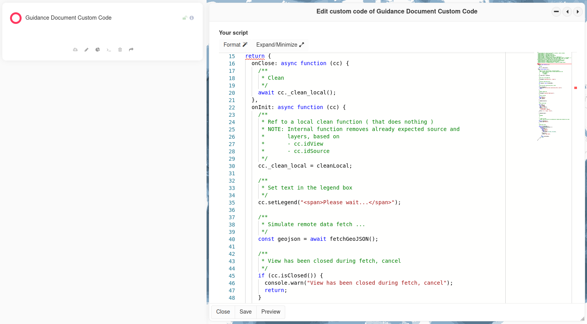Toggle the Guidance Document Custom Code view circle

click(x=16, y=18)
